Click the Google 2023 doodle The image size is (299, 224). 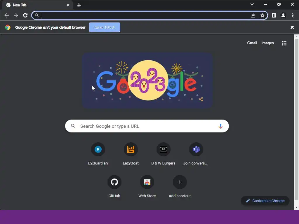point(147,80)
